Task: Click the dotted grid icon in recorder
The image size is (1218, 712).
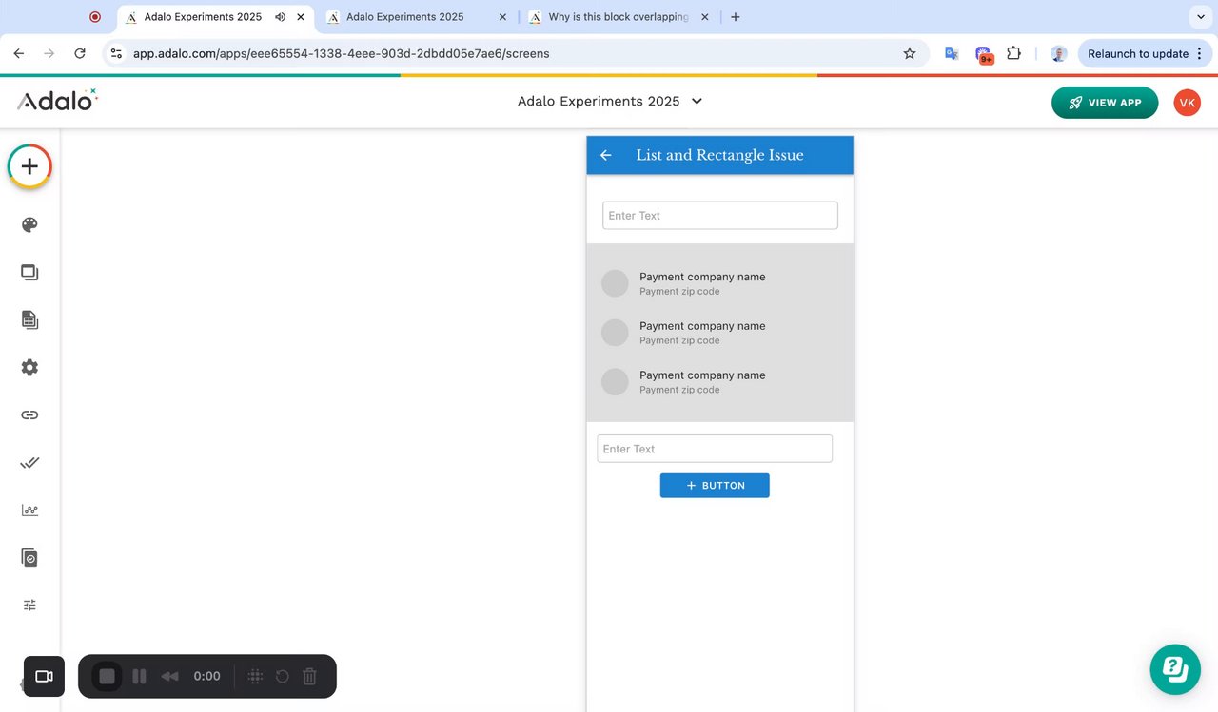Action: (x=255, y=676)
